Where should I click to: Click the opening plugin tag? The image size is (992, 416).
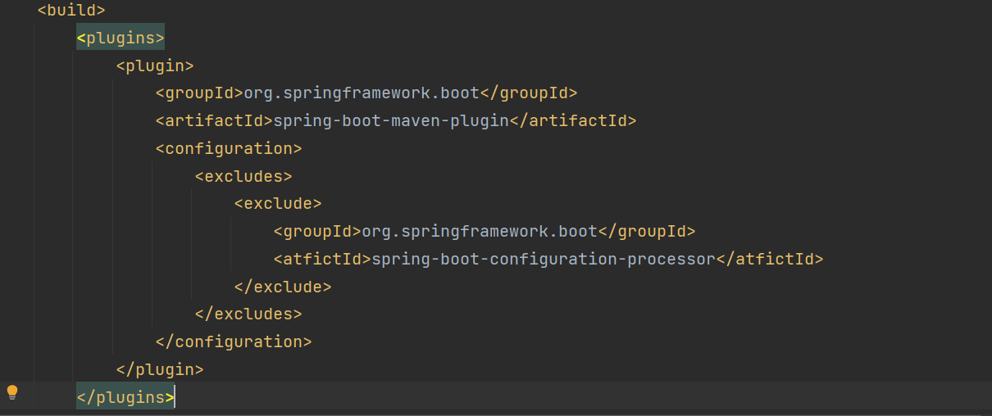155,66
